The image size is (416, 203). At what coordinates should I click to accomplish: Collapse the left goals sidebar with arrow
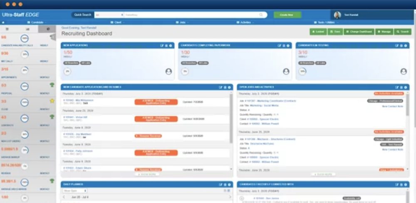(x=53, y=37)
